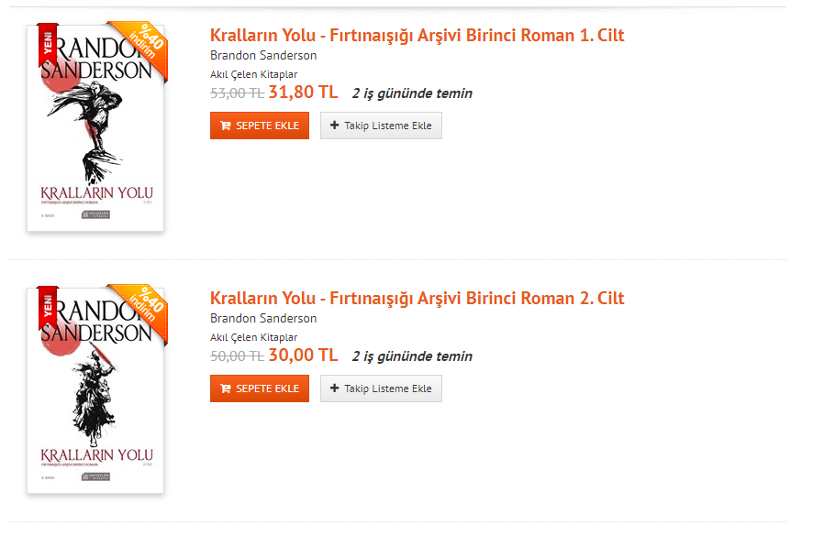The image size is (824, 536).
Task: Click the discounted price 31,80 TL
Action: pos(303,93)
